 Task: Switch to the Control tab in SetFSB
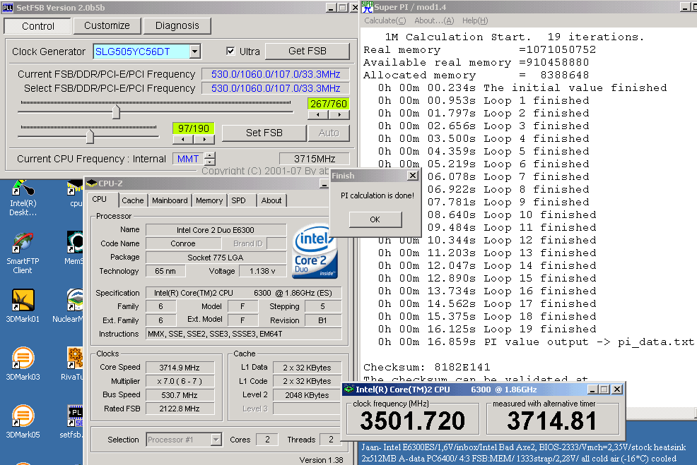click(x=37, y=25)
